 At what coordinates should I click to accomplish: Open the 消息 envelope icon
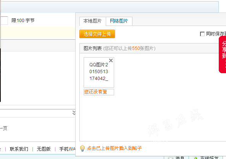[171, 158]
